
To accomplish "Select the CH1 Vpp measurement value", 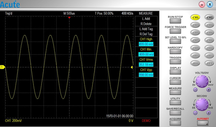I will [x=146, y=75].
